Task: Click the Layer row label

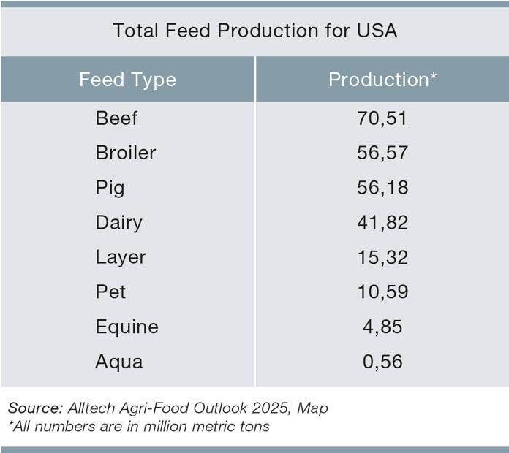Action: tap(121, 257)
